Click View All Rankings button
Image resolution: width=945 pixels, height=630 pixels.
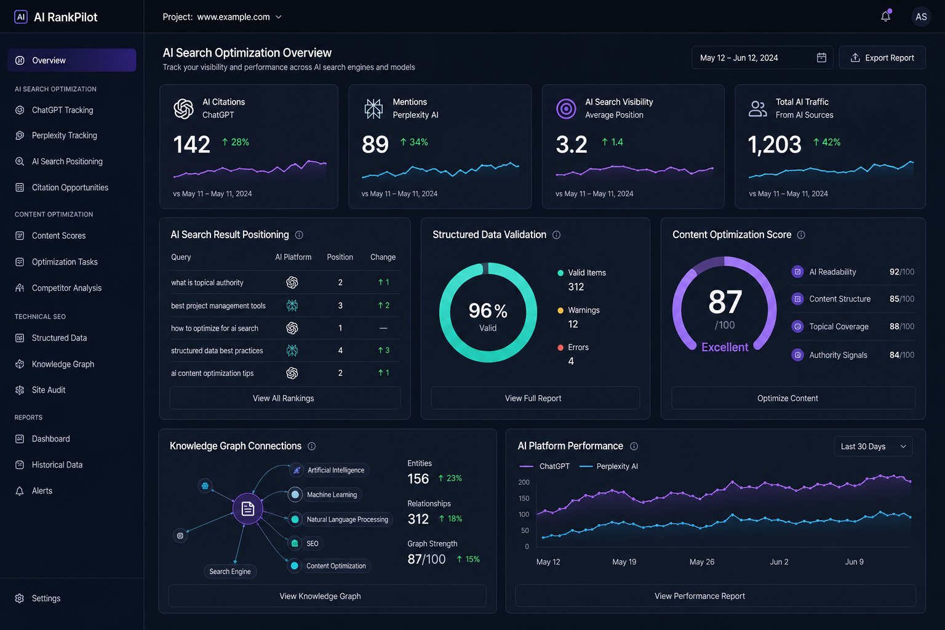(x=284, y=398)
